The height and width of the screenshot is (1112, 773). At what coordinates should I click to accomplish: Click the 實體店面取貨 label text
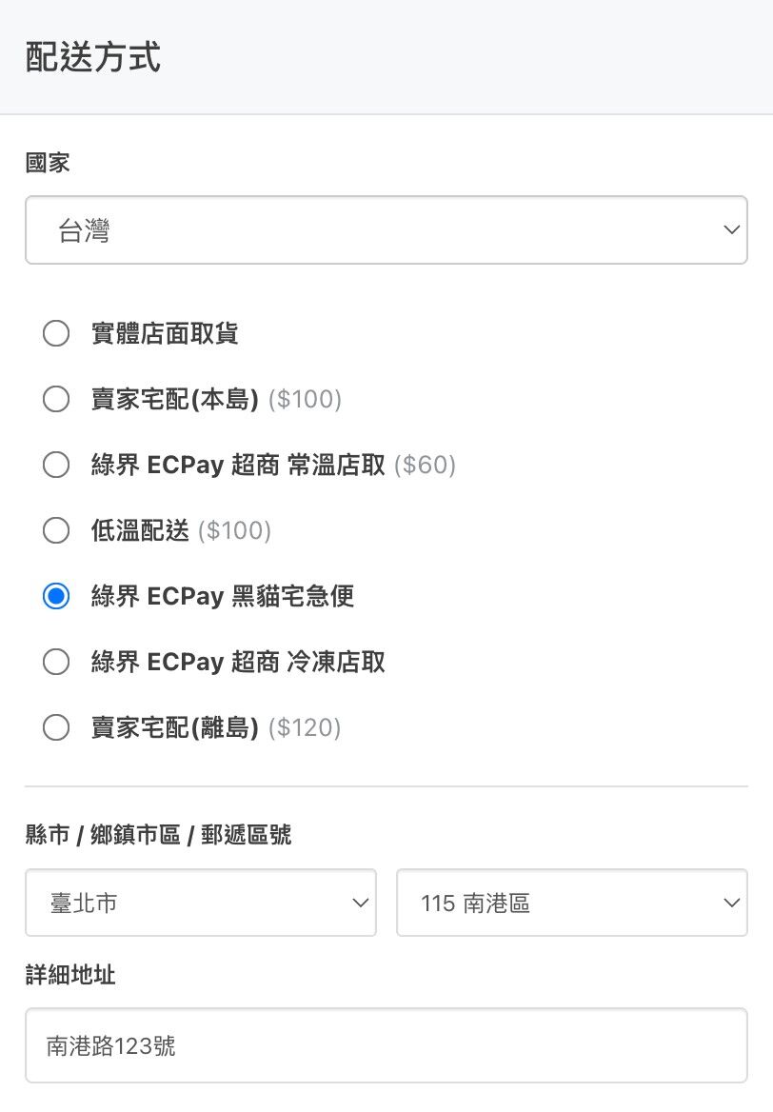tap(165, 333)
